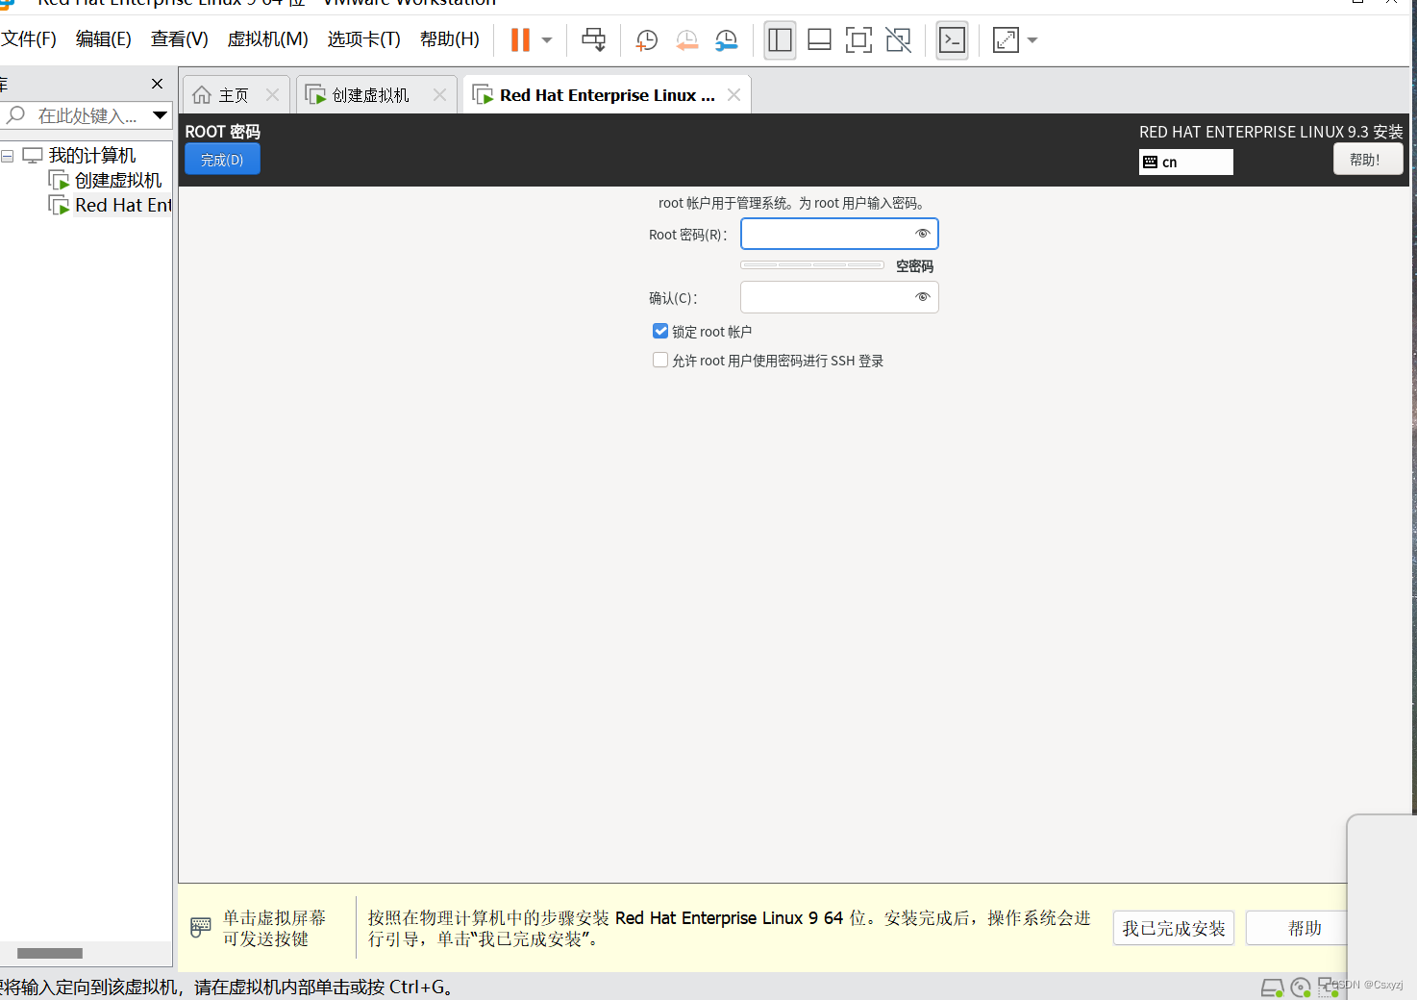Open the 虚拟机(M) menu
This screenshot has height=1000, width=1417.
coord(267,39)
